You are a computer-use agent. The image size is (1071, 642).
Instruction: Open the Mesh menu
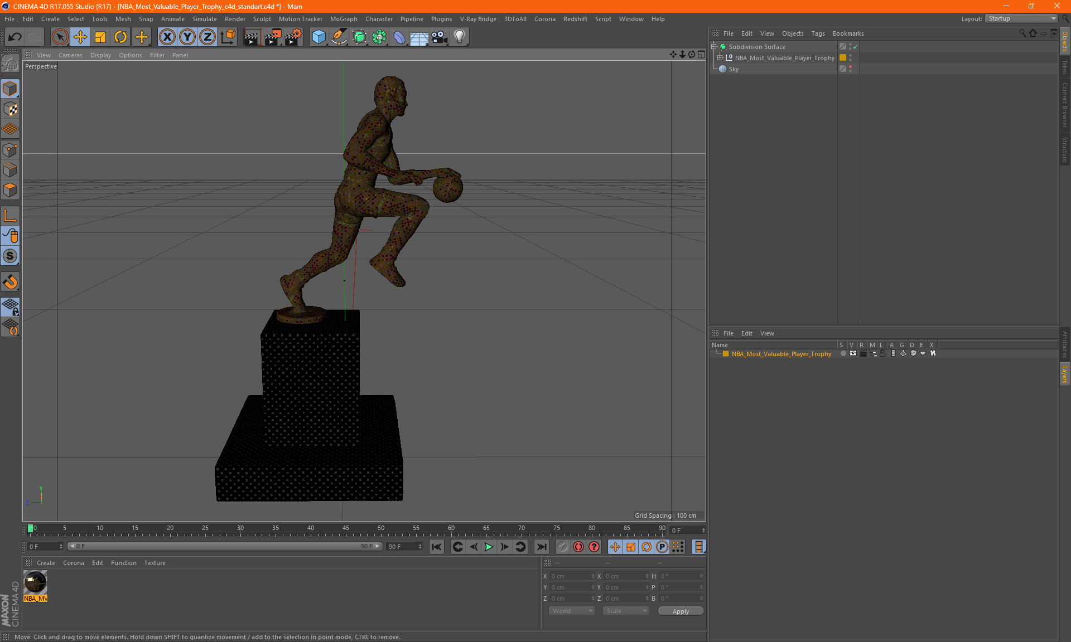(x=123, y=19)
